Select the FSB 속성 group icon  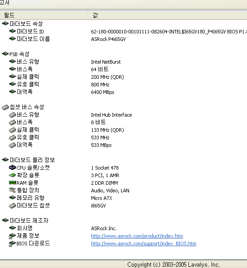click(5, 54)
